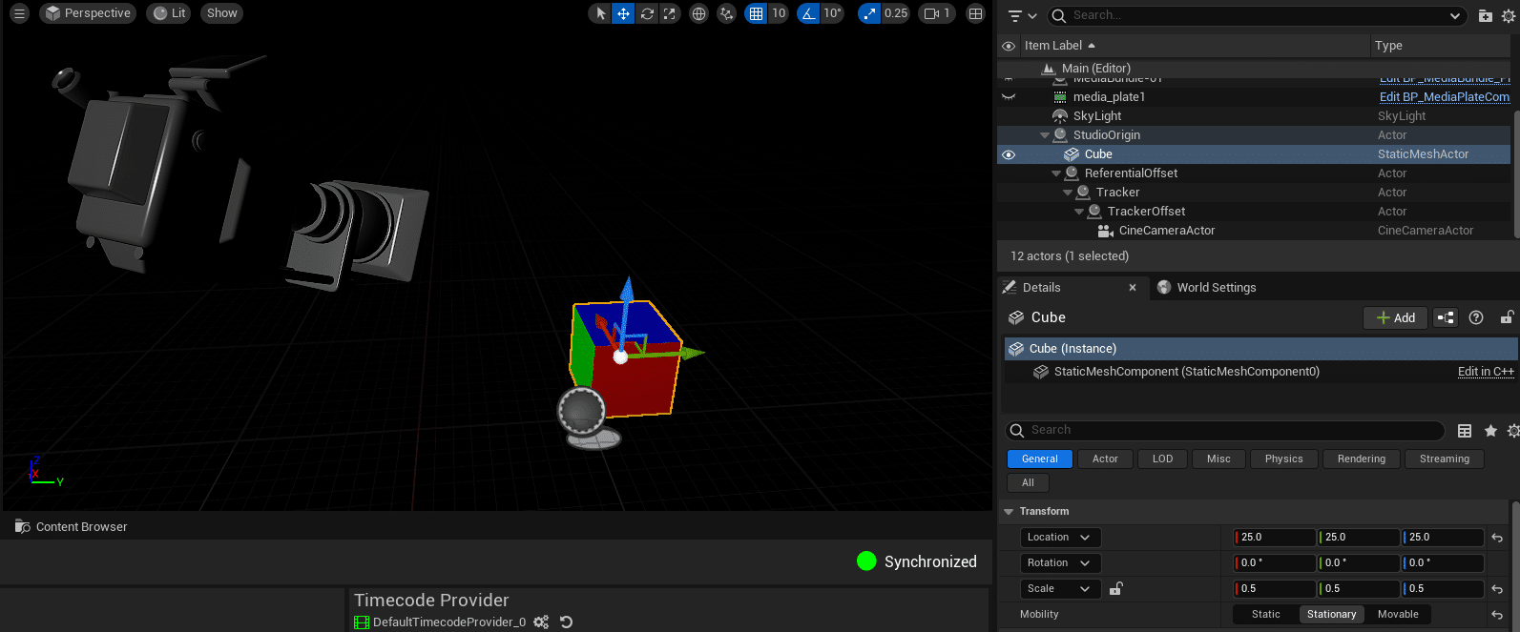Collapse the StudioOrigin tree node
The height and width of the screenshot is (632, 1520).
click(1045, 135)
